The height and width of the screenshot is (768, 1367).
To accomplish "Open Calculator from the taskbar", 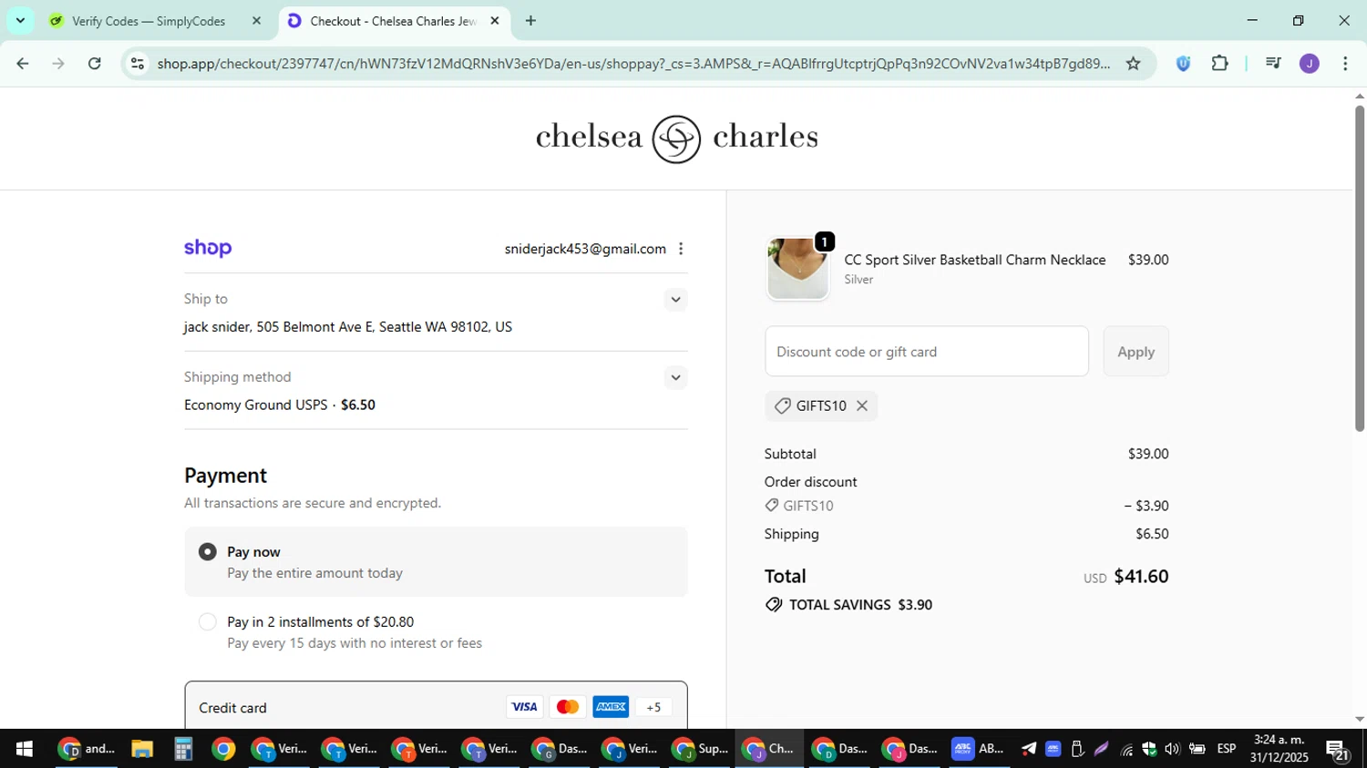I will tap(182, 749).
